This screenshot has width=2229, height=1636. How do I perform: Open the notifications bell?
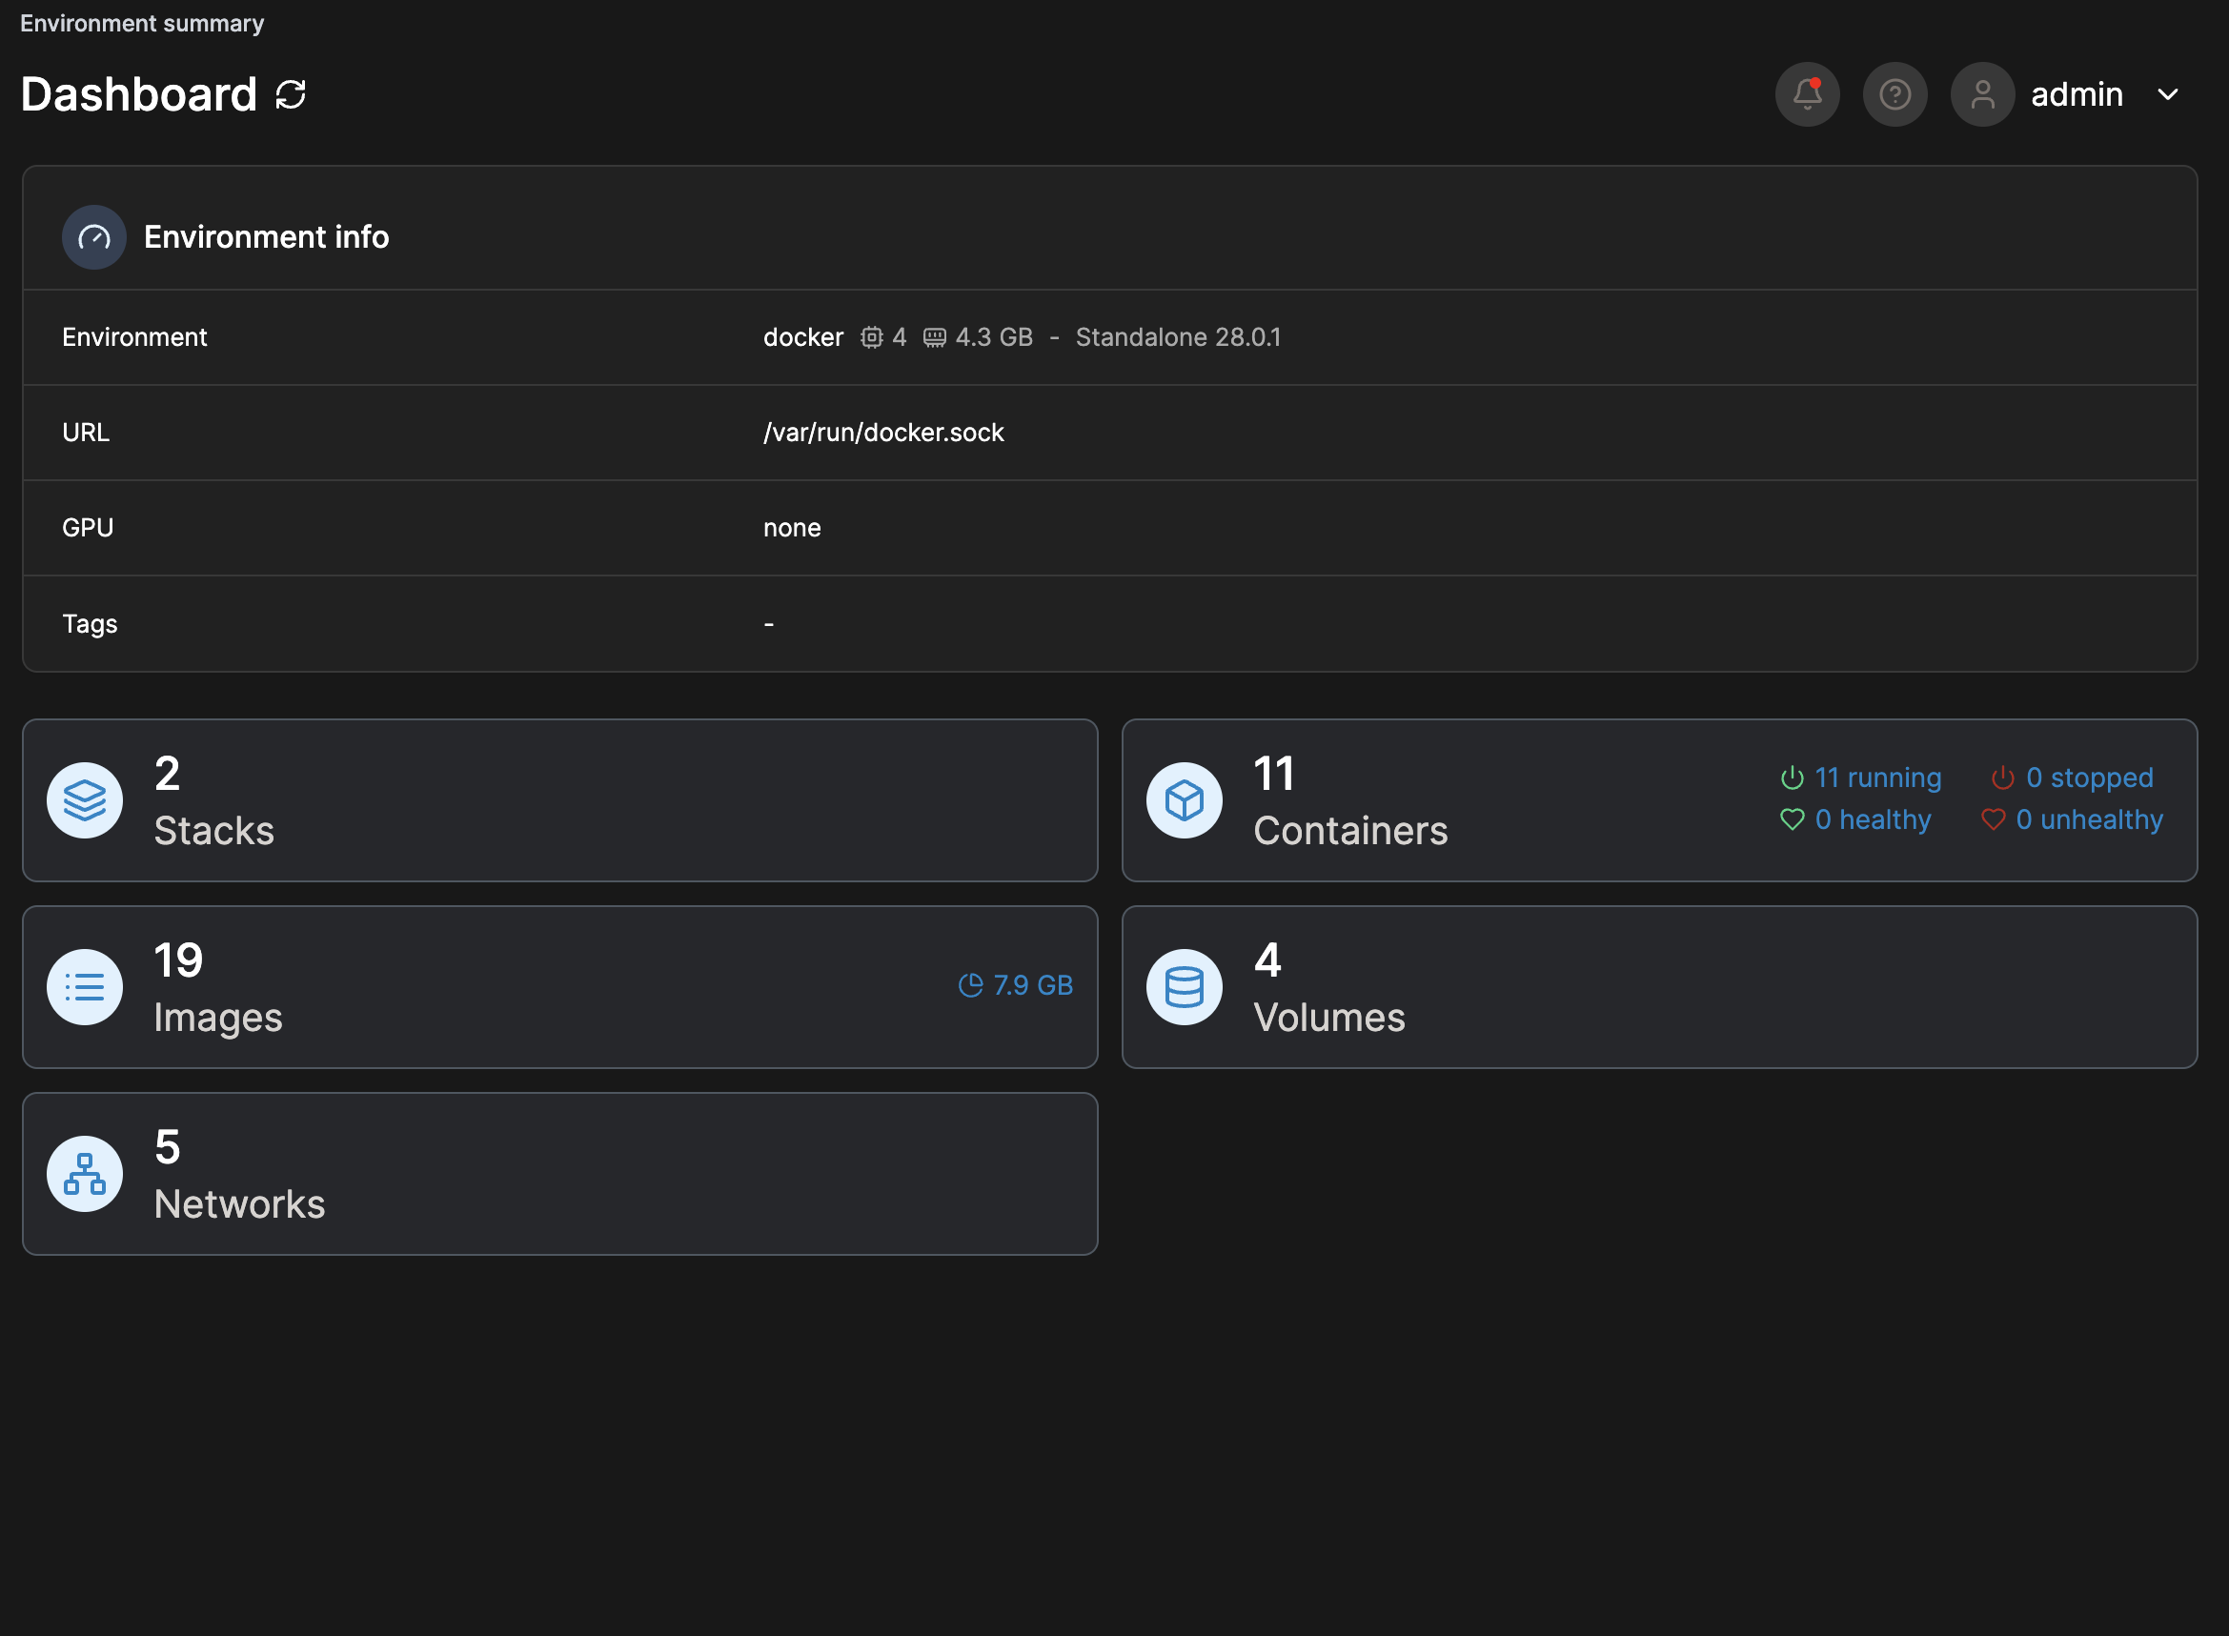point(1807,95)
